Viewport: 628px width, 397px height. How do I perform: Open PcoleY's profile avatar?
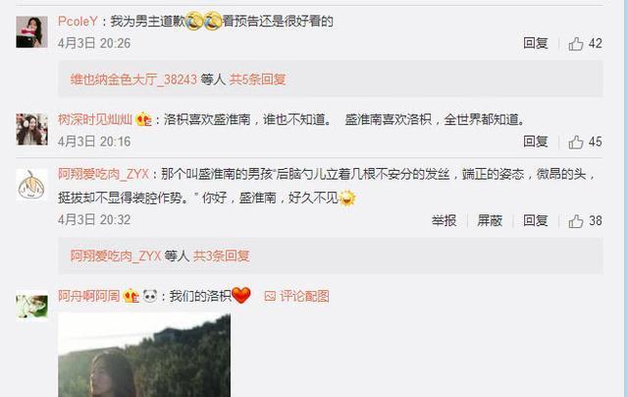31,32
